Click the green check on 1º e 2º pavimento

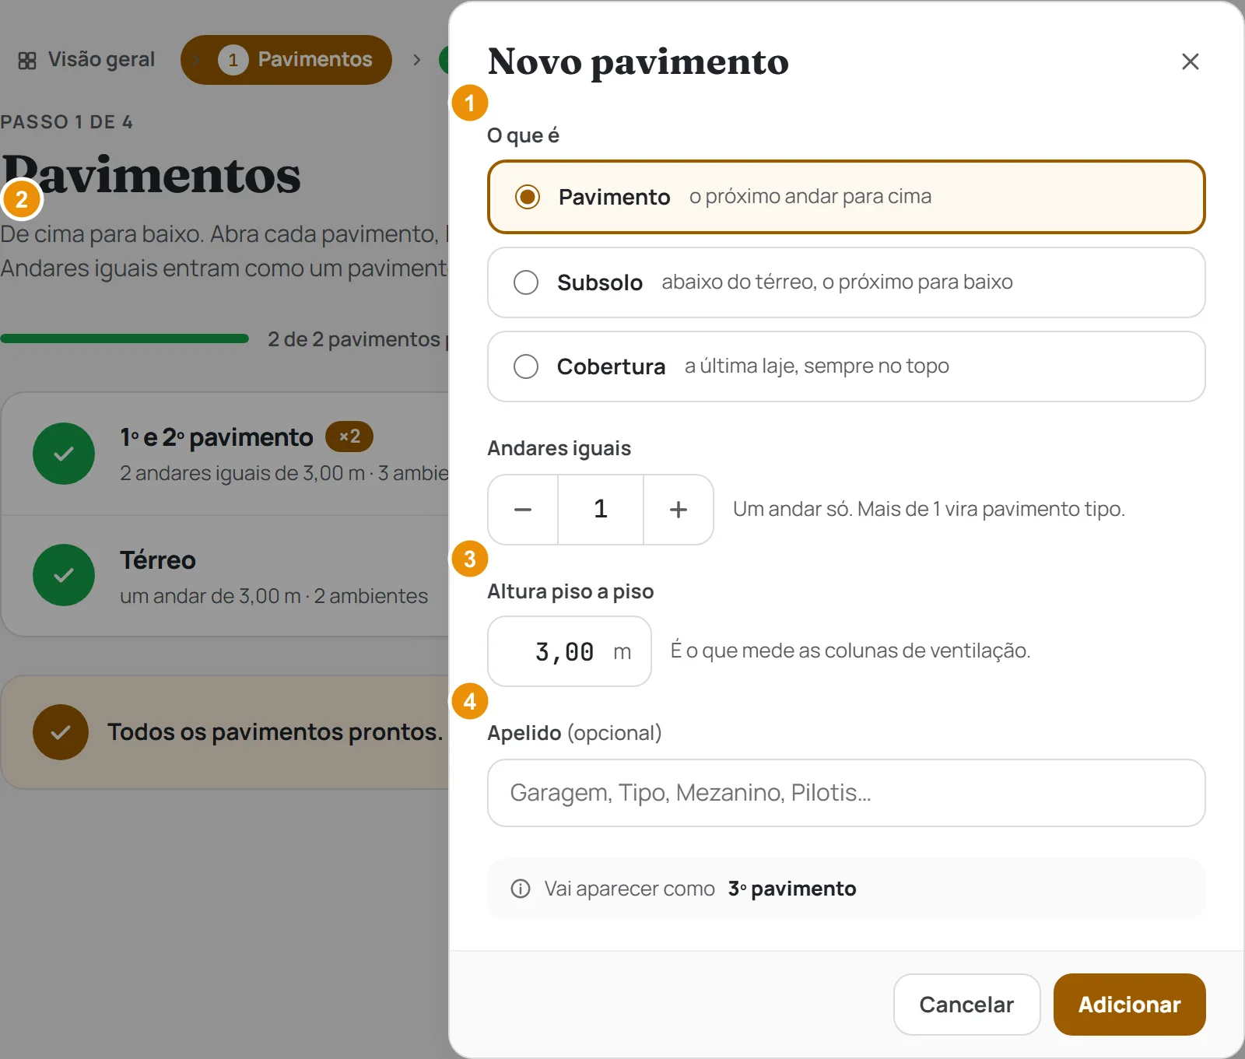pos(64,454)
